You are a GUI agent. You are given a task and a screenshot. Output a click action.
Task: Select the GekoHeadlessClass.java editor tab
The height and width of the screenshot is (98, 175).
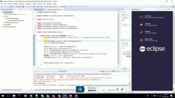[x=54, y=10]
